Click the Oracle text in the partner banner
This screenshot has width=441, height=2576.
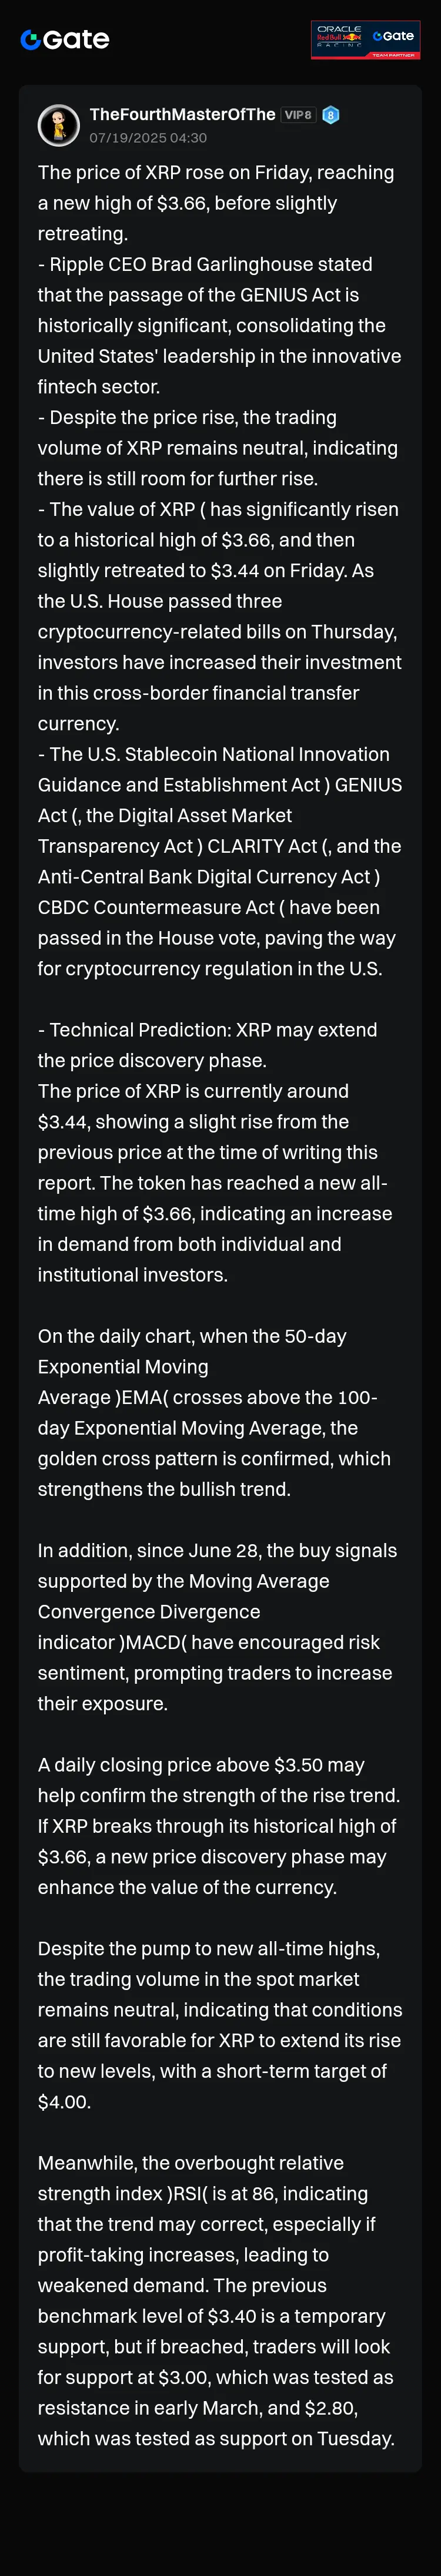coord(339,29)
